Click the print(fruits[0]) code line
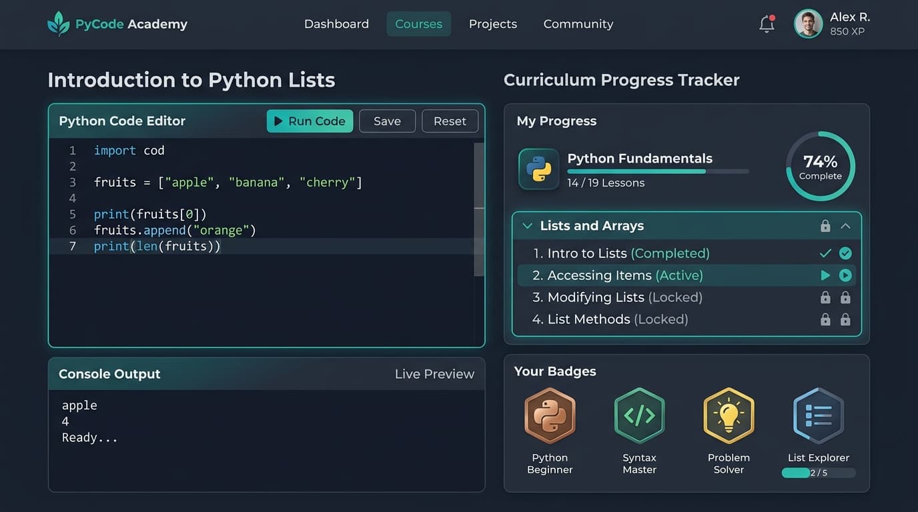Image resolution: width=918 pixels, height=512 pixels. [x=150, y=215]
